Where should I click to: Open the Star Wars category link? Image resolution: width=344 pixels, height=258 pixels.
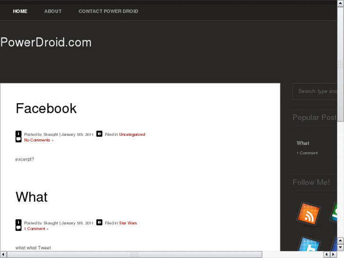(128, 223)
